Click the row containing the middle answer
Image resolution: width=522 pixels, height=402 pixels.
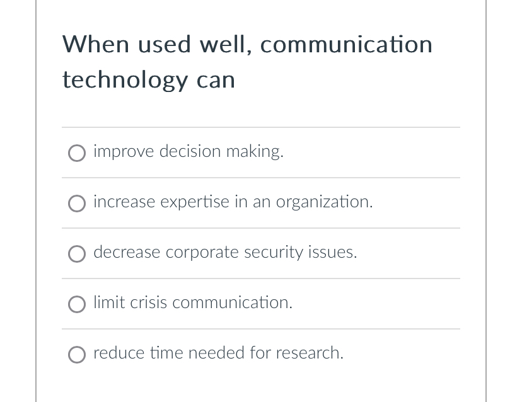260,253
